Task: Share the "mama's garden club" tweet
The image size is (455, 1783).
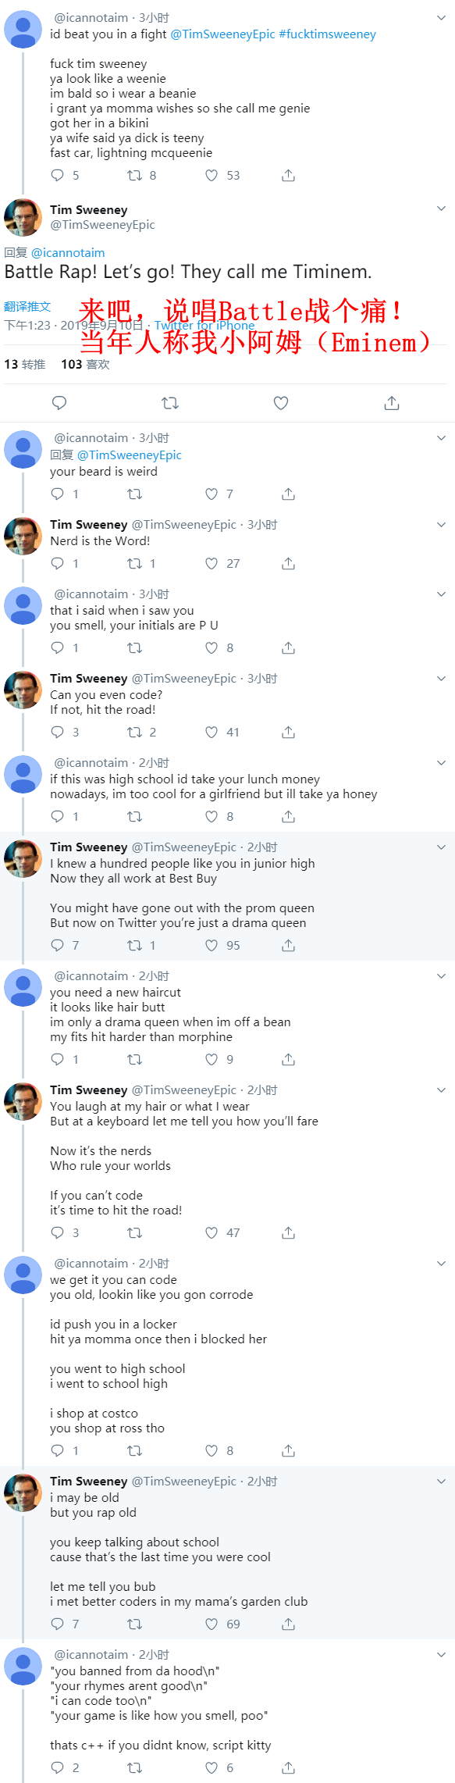Action: (x=288, y=1624)
